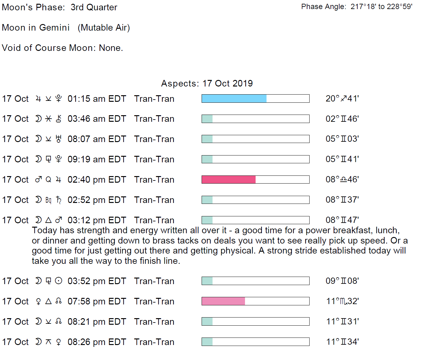Select the "Moon in Gemini" text
Viewport: 426px width, 350px height.
pyautogui.click(x=36, y=27)
